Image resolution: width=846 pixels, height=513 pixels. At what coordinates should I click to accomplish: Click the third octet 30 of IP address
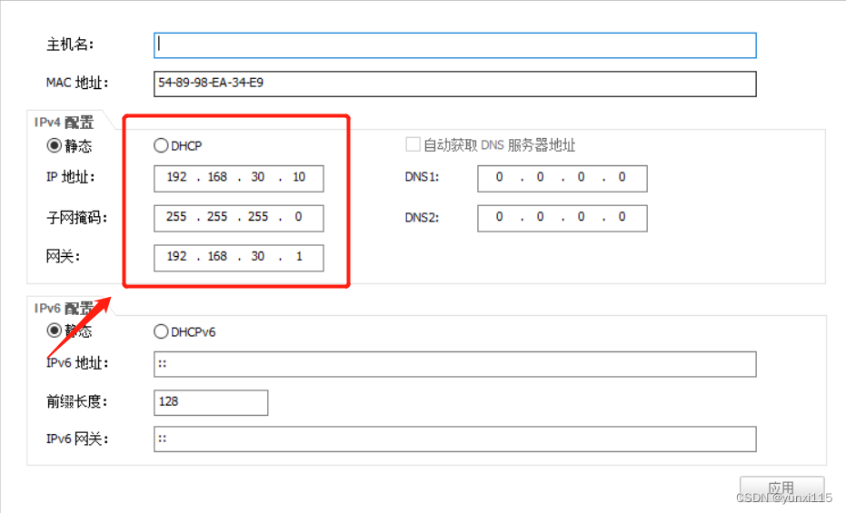point(258,177)
